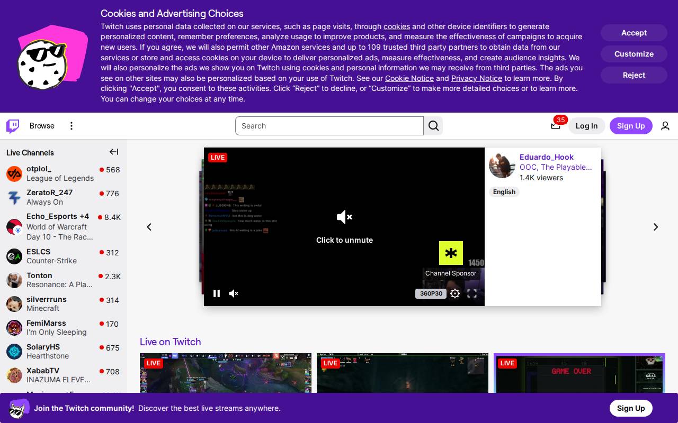
Task: Click the Live Channels sidebar heading
Action: click(30, 152)
